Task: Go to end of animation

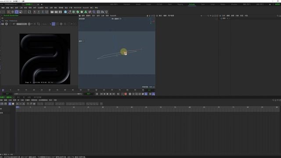Action: click(x=118, y=94)
